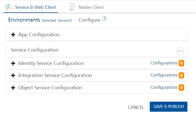Click the CANCEL button

(136, 107)
